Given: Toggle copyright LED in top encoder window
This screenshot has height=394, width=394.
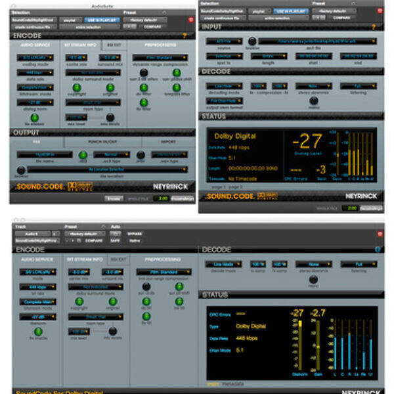Looking at the screenshot, I should pos(77,87).
